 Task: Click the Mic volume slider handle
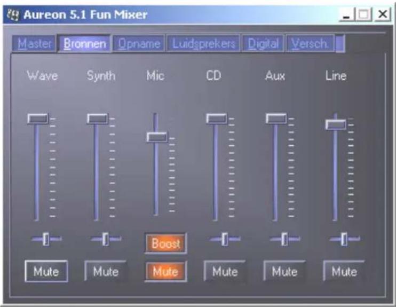point(157,137)
